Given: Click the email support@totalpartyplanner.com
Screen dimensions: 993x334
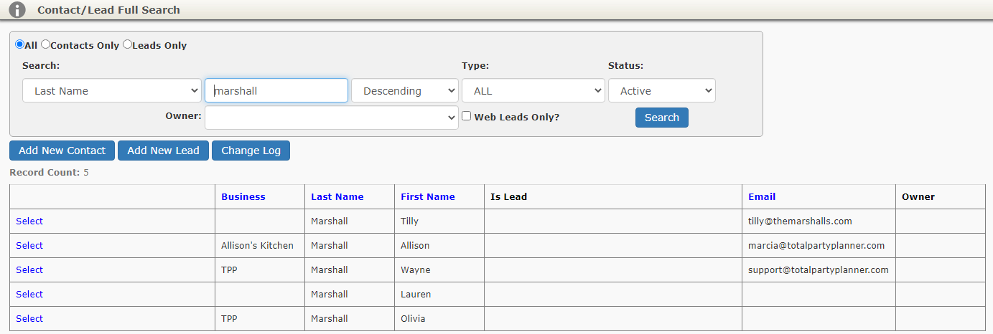Looking at the screenshot, I should tap(819, 269).
